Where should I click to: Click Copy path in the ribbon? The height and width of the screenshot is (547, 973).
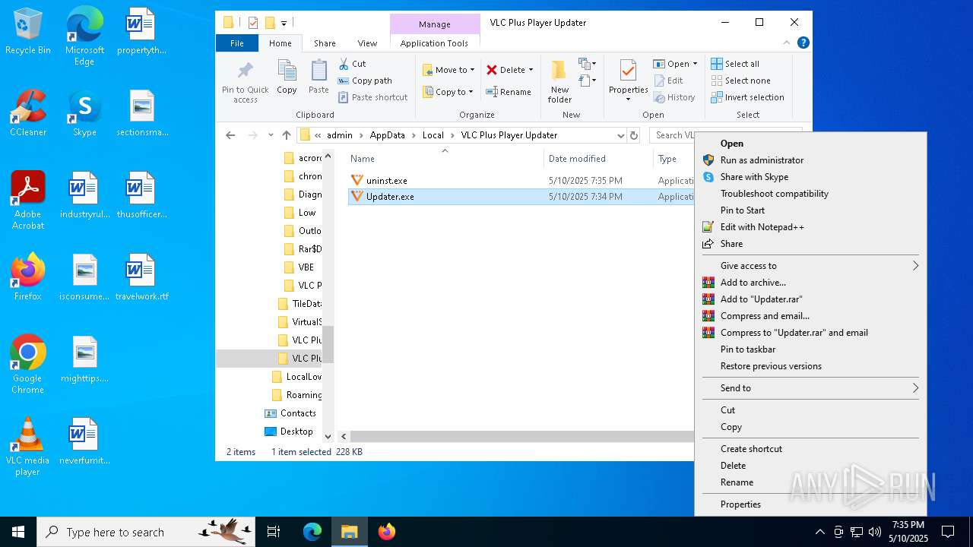[x=366, y=81]
